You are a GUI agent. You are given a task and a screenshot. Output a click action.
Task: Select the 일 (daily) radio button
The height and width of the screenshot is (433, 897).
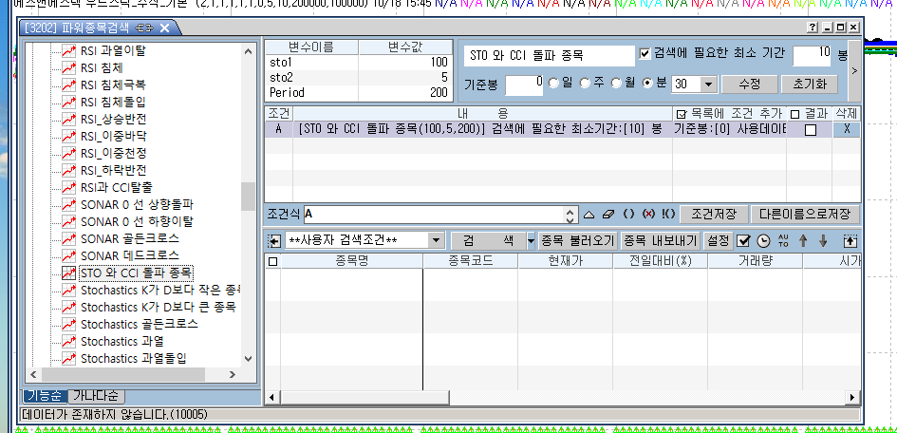tap(553, 84)
